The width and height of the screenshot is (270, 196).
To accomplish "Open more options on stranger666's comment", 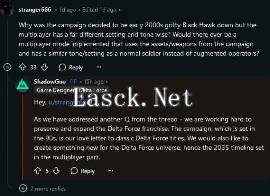I will click(99, 67).
